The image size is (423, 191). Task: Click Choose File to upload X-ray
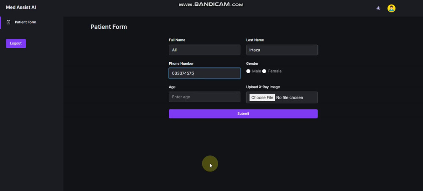coord(262,97)
